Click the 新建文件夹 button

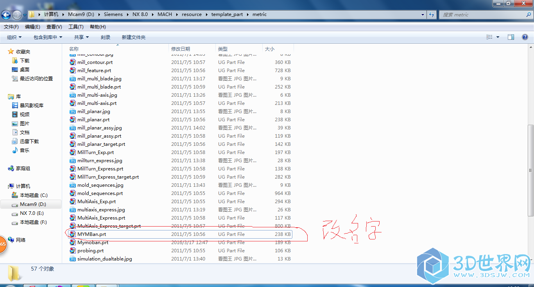click(134, 37)
